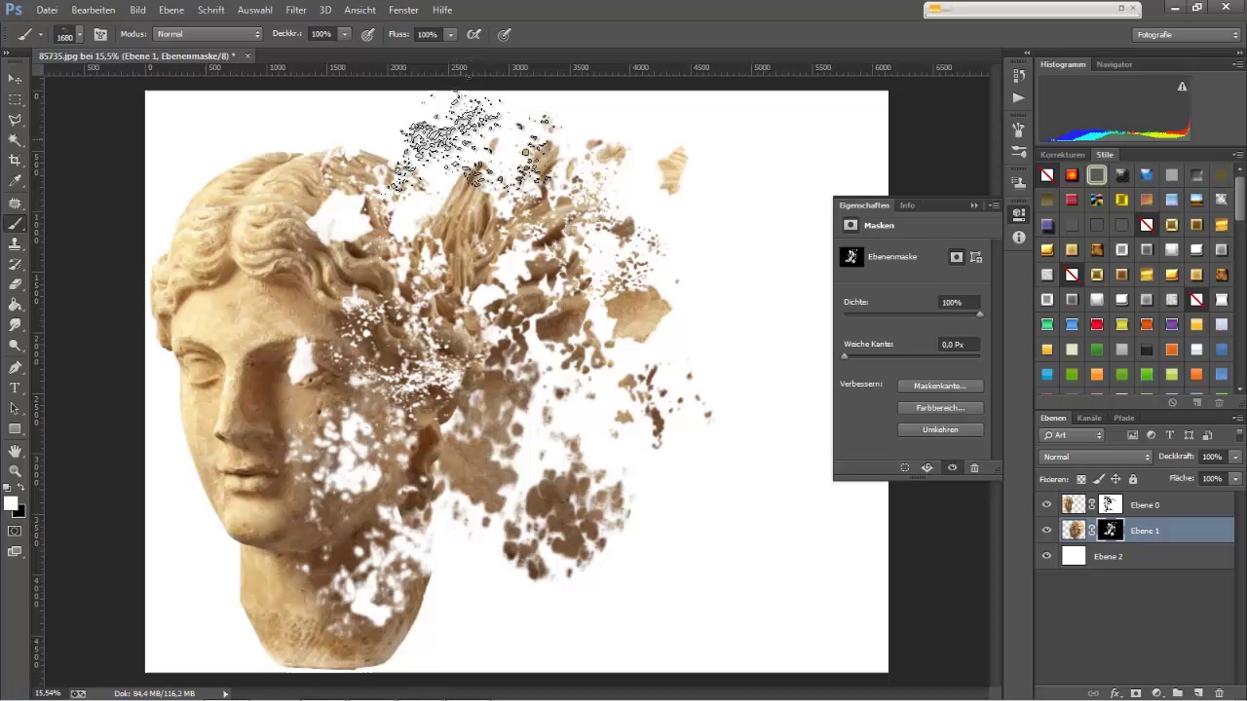The height and width of the screenshot is (701, 1247).
Task: Open the Filter menu
Action: [x=296, y=10]
